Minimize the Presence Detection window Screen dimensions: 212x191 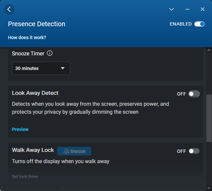point(187,9)
